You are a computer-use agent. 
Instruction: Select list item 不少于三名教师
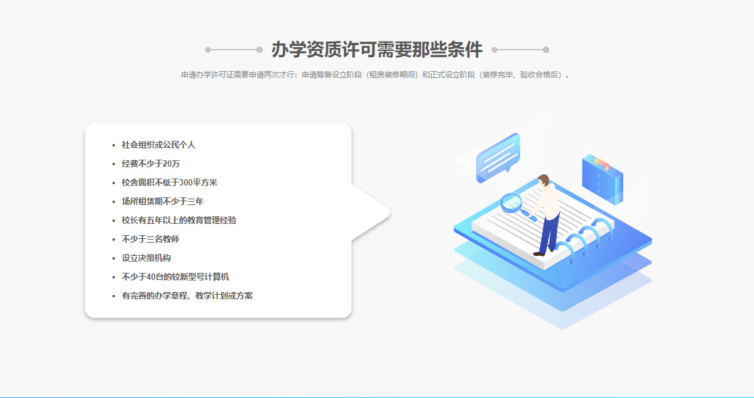click(x=150, y=239)
